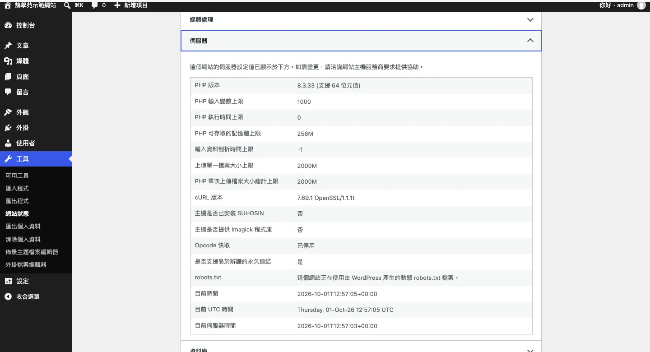Open 佈景主題檔案編輯器 link

tap(32, 252)
